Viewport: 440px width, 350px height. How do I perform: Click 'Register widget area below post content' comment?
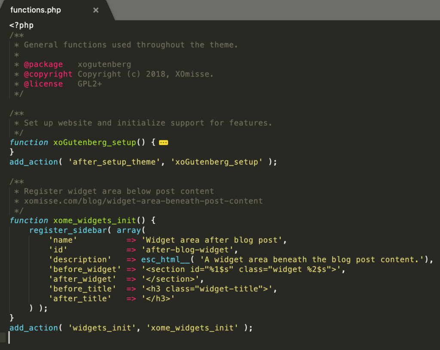[x=119, y=191]
